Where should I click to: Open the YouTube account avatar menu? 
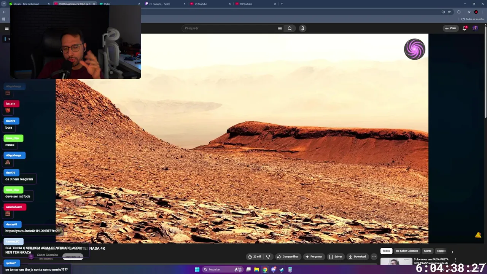coord(475,28)
